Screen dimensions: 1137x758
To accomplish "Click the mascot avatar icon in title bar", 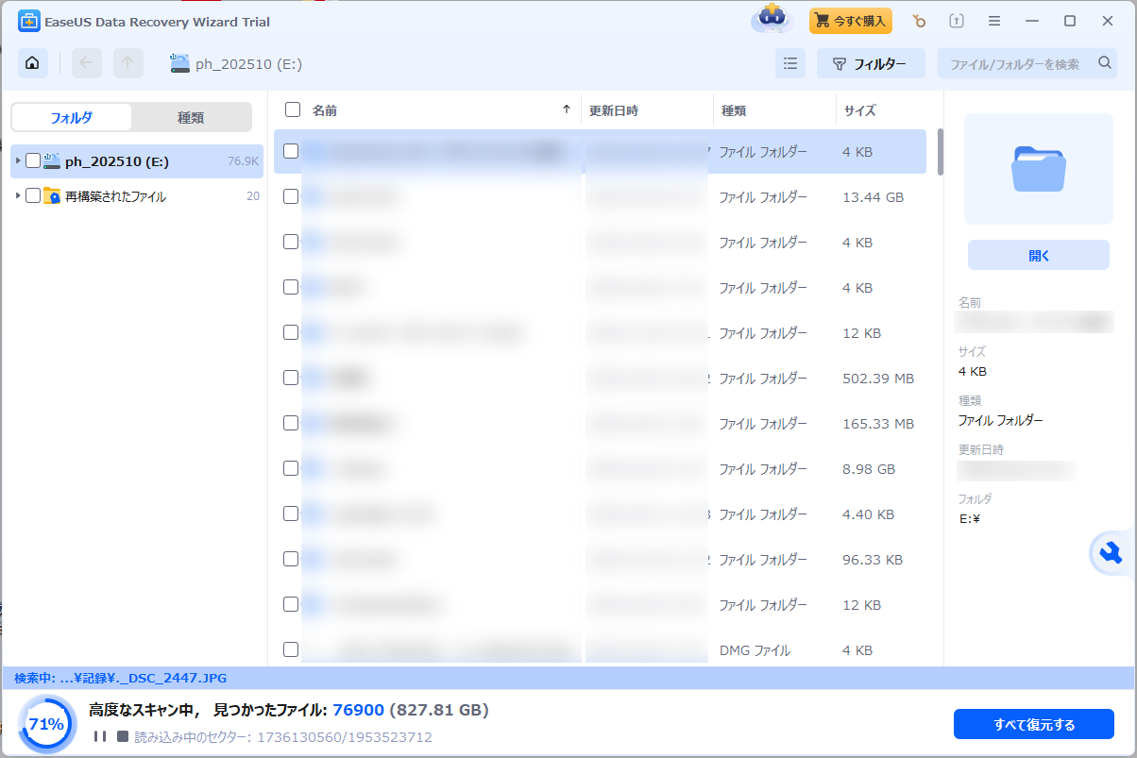I will [x=772, y=20].
